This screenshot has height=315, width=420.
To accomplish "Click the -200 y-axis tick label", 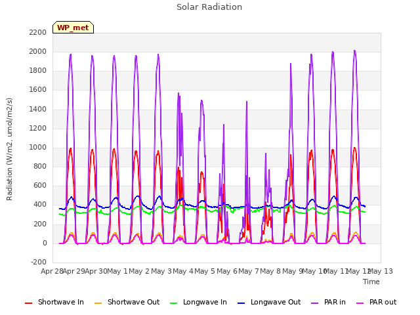I will point(39,262).
